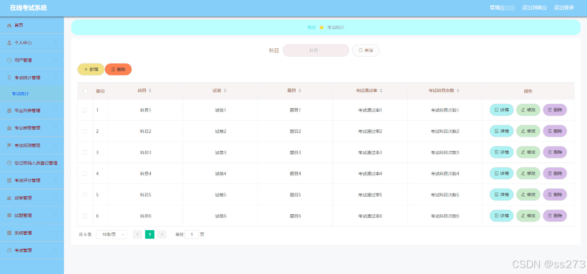Click the icon beside 专业列表管理
The image size is (587, 274).
pyautogui.click(x=9, y=111)
